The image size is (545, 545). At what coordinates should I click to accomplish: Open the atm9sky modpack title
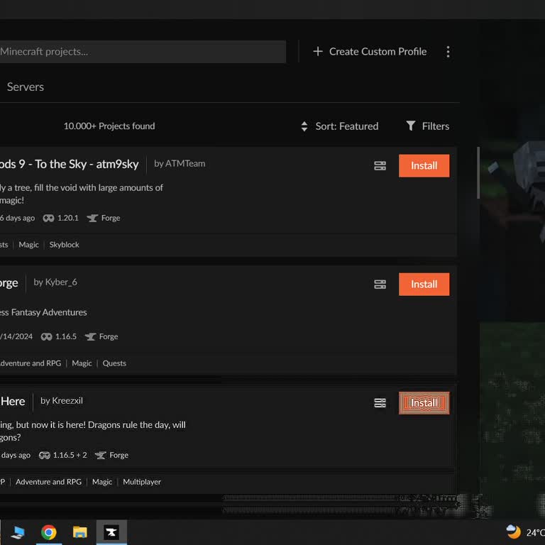[69, 164]
